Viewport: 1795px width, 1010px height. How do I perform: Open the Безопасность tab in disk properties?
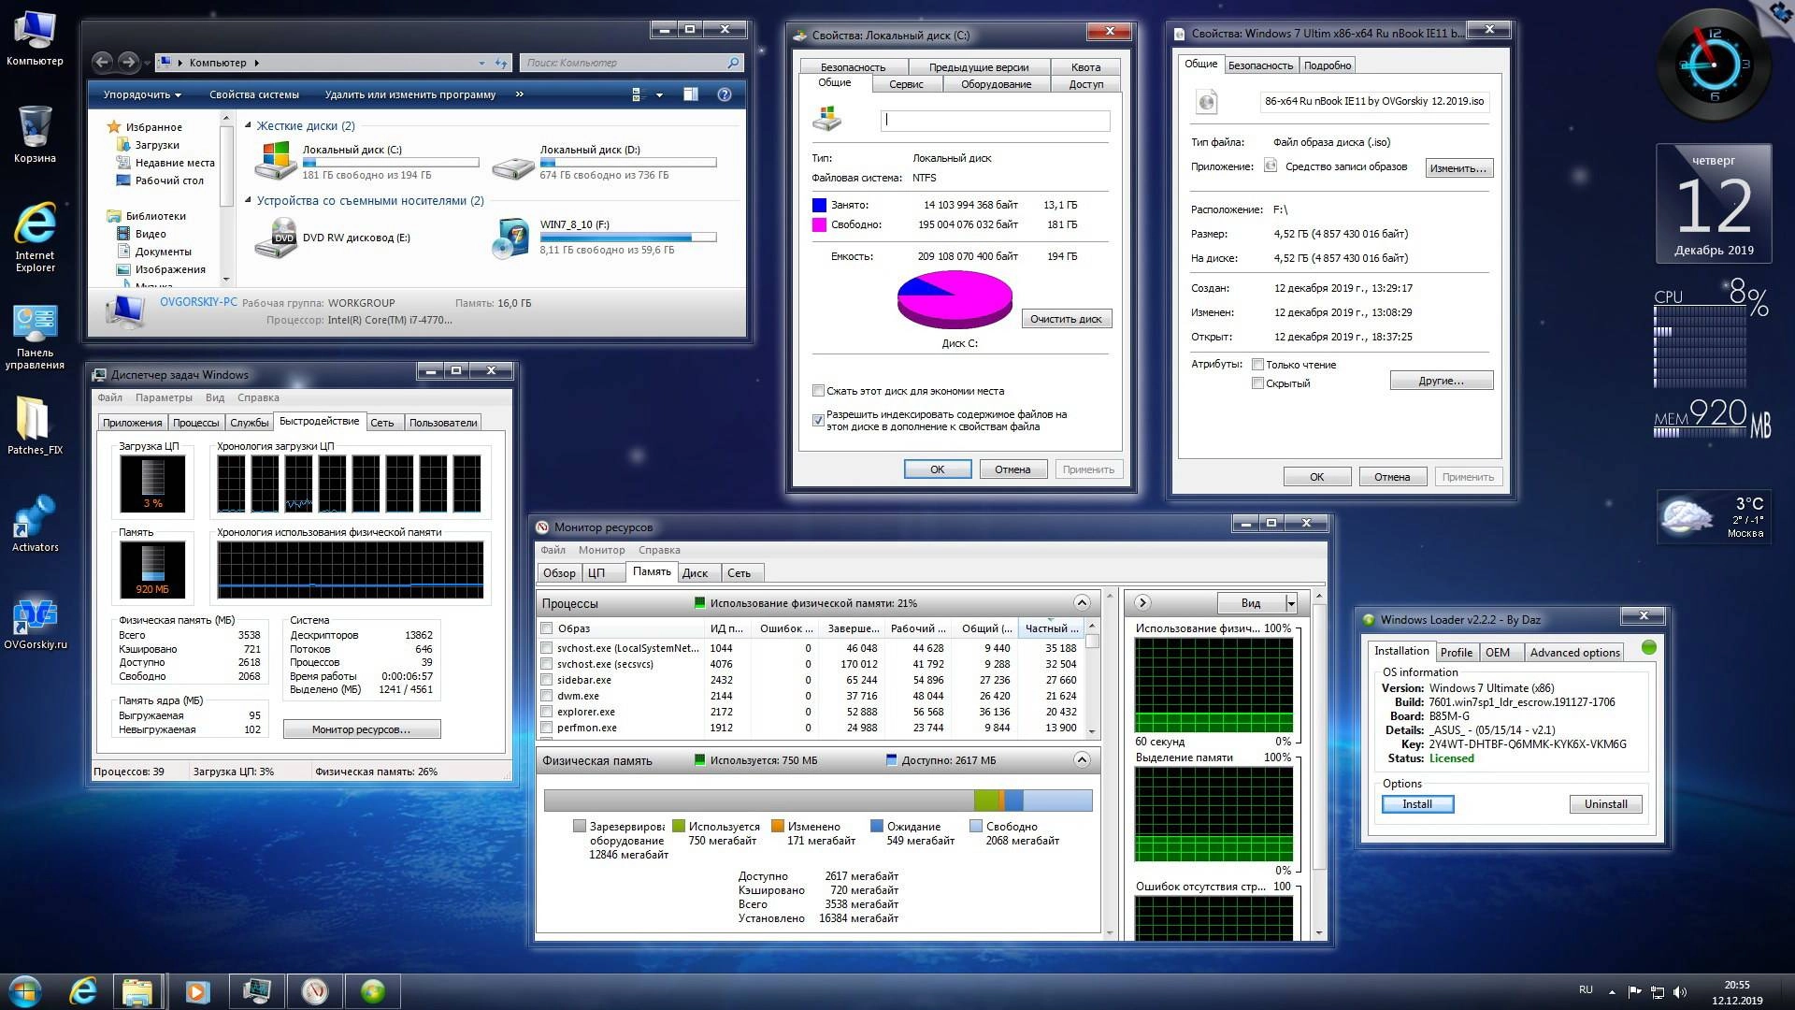tap(853, 67)
